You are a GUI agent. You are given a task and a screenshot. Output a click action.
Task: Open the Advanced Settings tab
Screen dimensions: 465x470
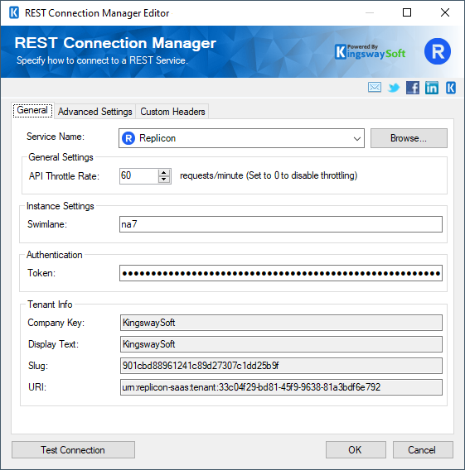pos(94,112)
